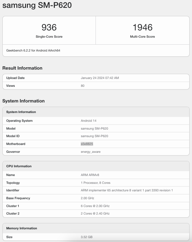The image size is (192, 242).
Task: Click the Cluster 2 value 2 Cores @ 2.40 GHz
Action: click(x=95, y=213)
